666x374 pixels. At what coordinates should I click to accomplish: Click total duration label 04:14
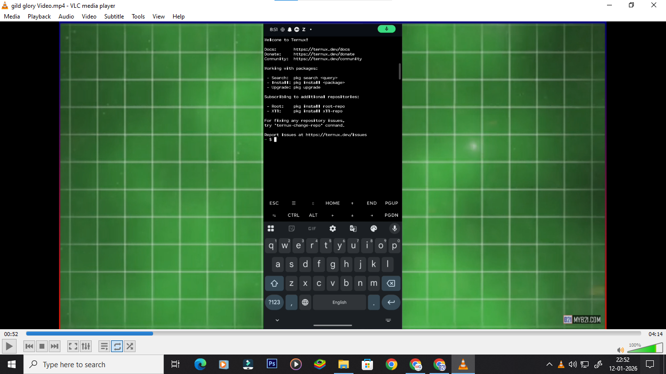pyautogui.click(x=655, y=334)
